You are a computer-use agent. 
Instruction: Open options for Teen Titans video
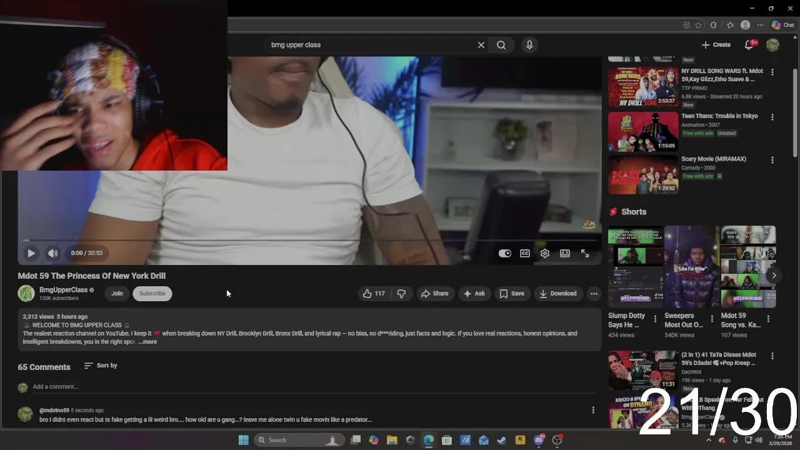click(x=772, y=117)
